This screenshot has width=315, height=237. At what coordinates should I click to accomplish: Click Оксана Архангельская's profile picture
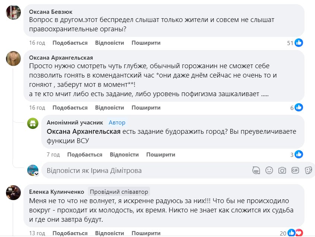tap(14, 59)
